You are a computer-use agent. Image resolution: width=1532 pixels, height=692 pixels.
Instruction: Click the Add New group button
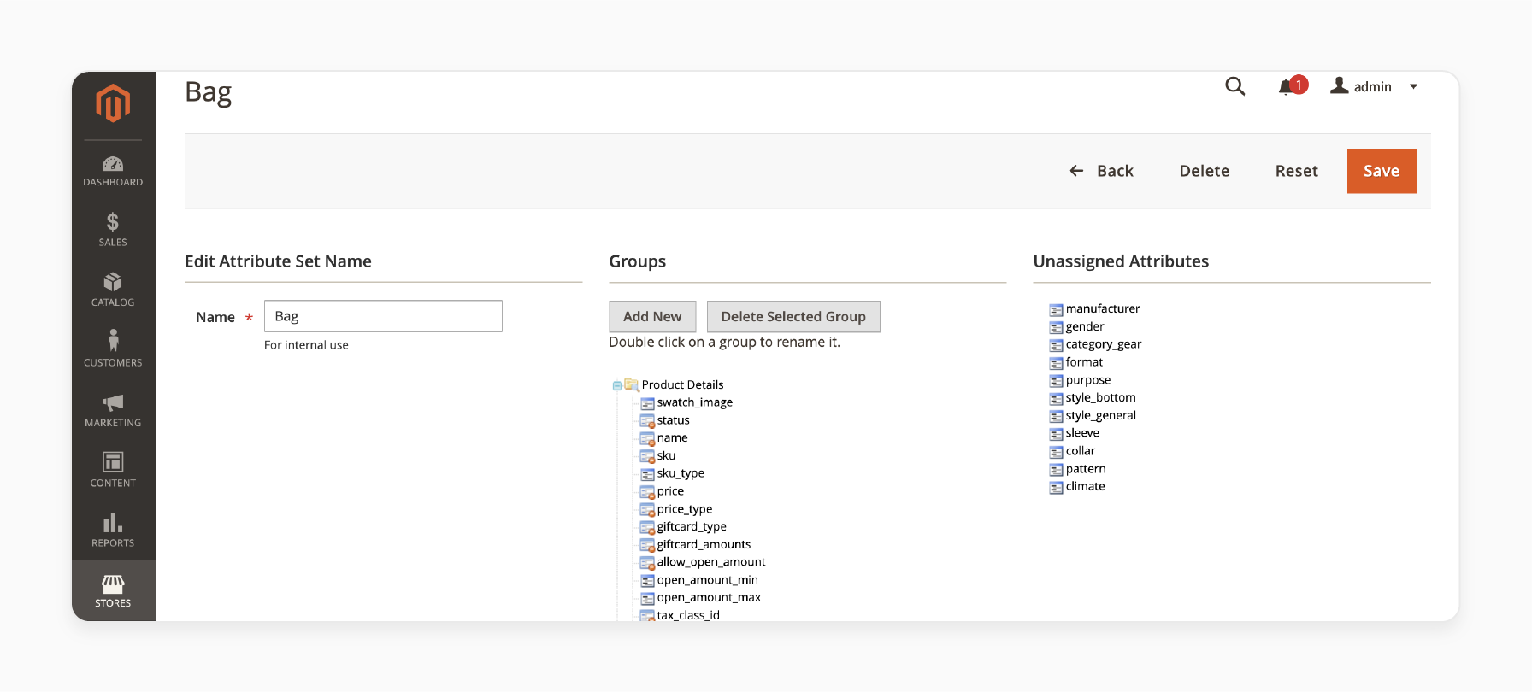[x=652, y=316]
